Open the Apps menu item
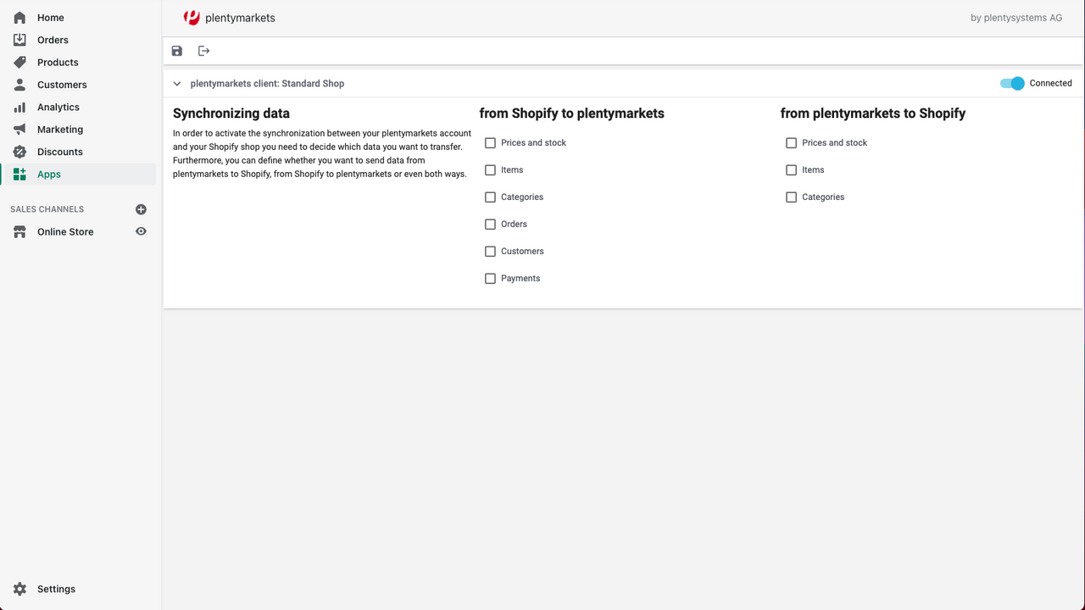Viewport: 1085px width, 610px height. [x=48, y=174]
